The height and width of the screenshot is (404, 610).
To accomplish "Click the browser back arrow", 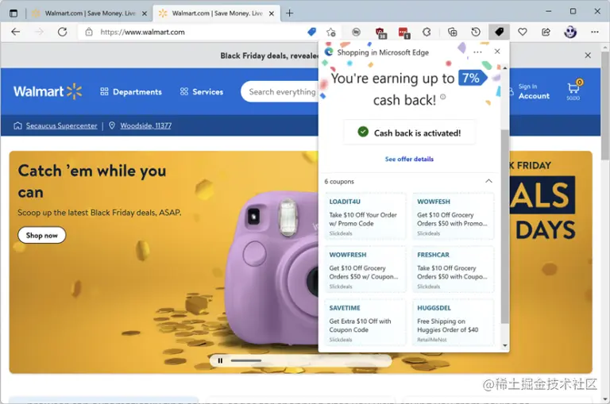I will [16, 32].
